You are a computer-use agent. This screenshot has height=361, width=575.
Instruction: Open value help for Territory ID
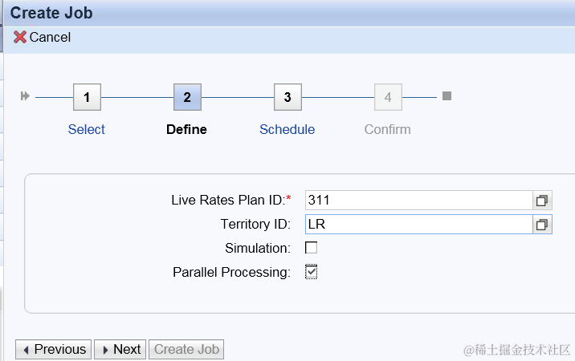pyautogui.click(x=542, y=225)
